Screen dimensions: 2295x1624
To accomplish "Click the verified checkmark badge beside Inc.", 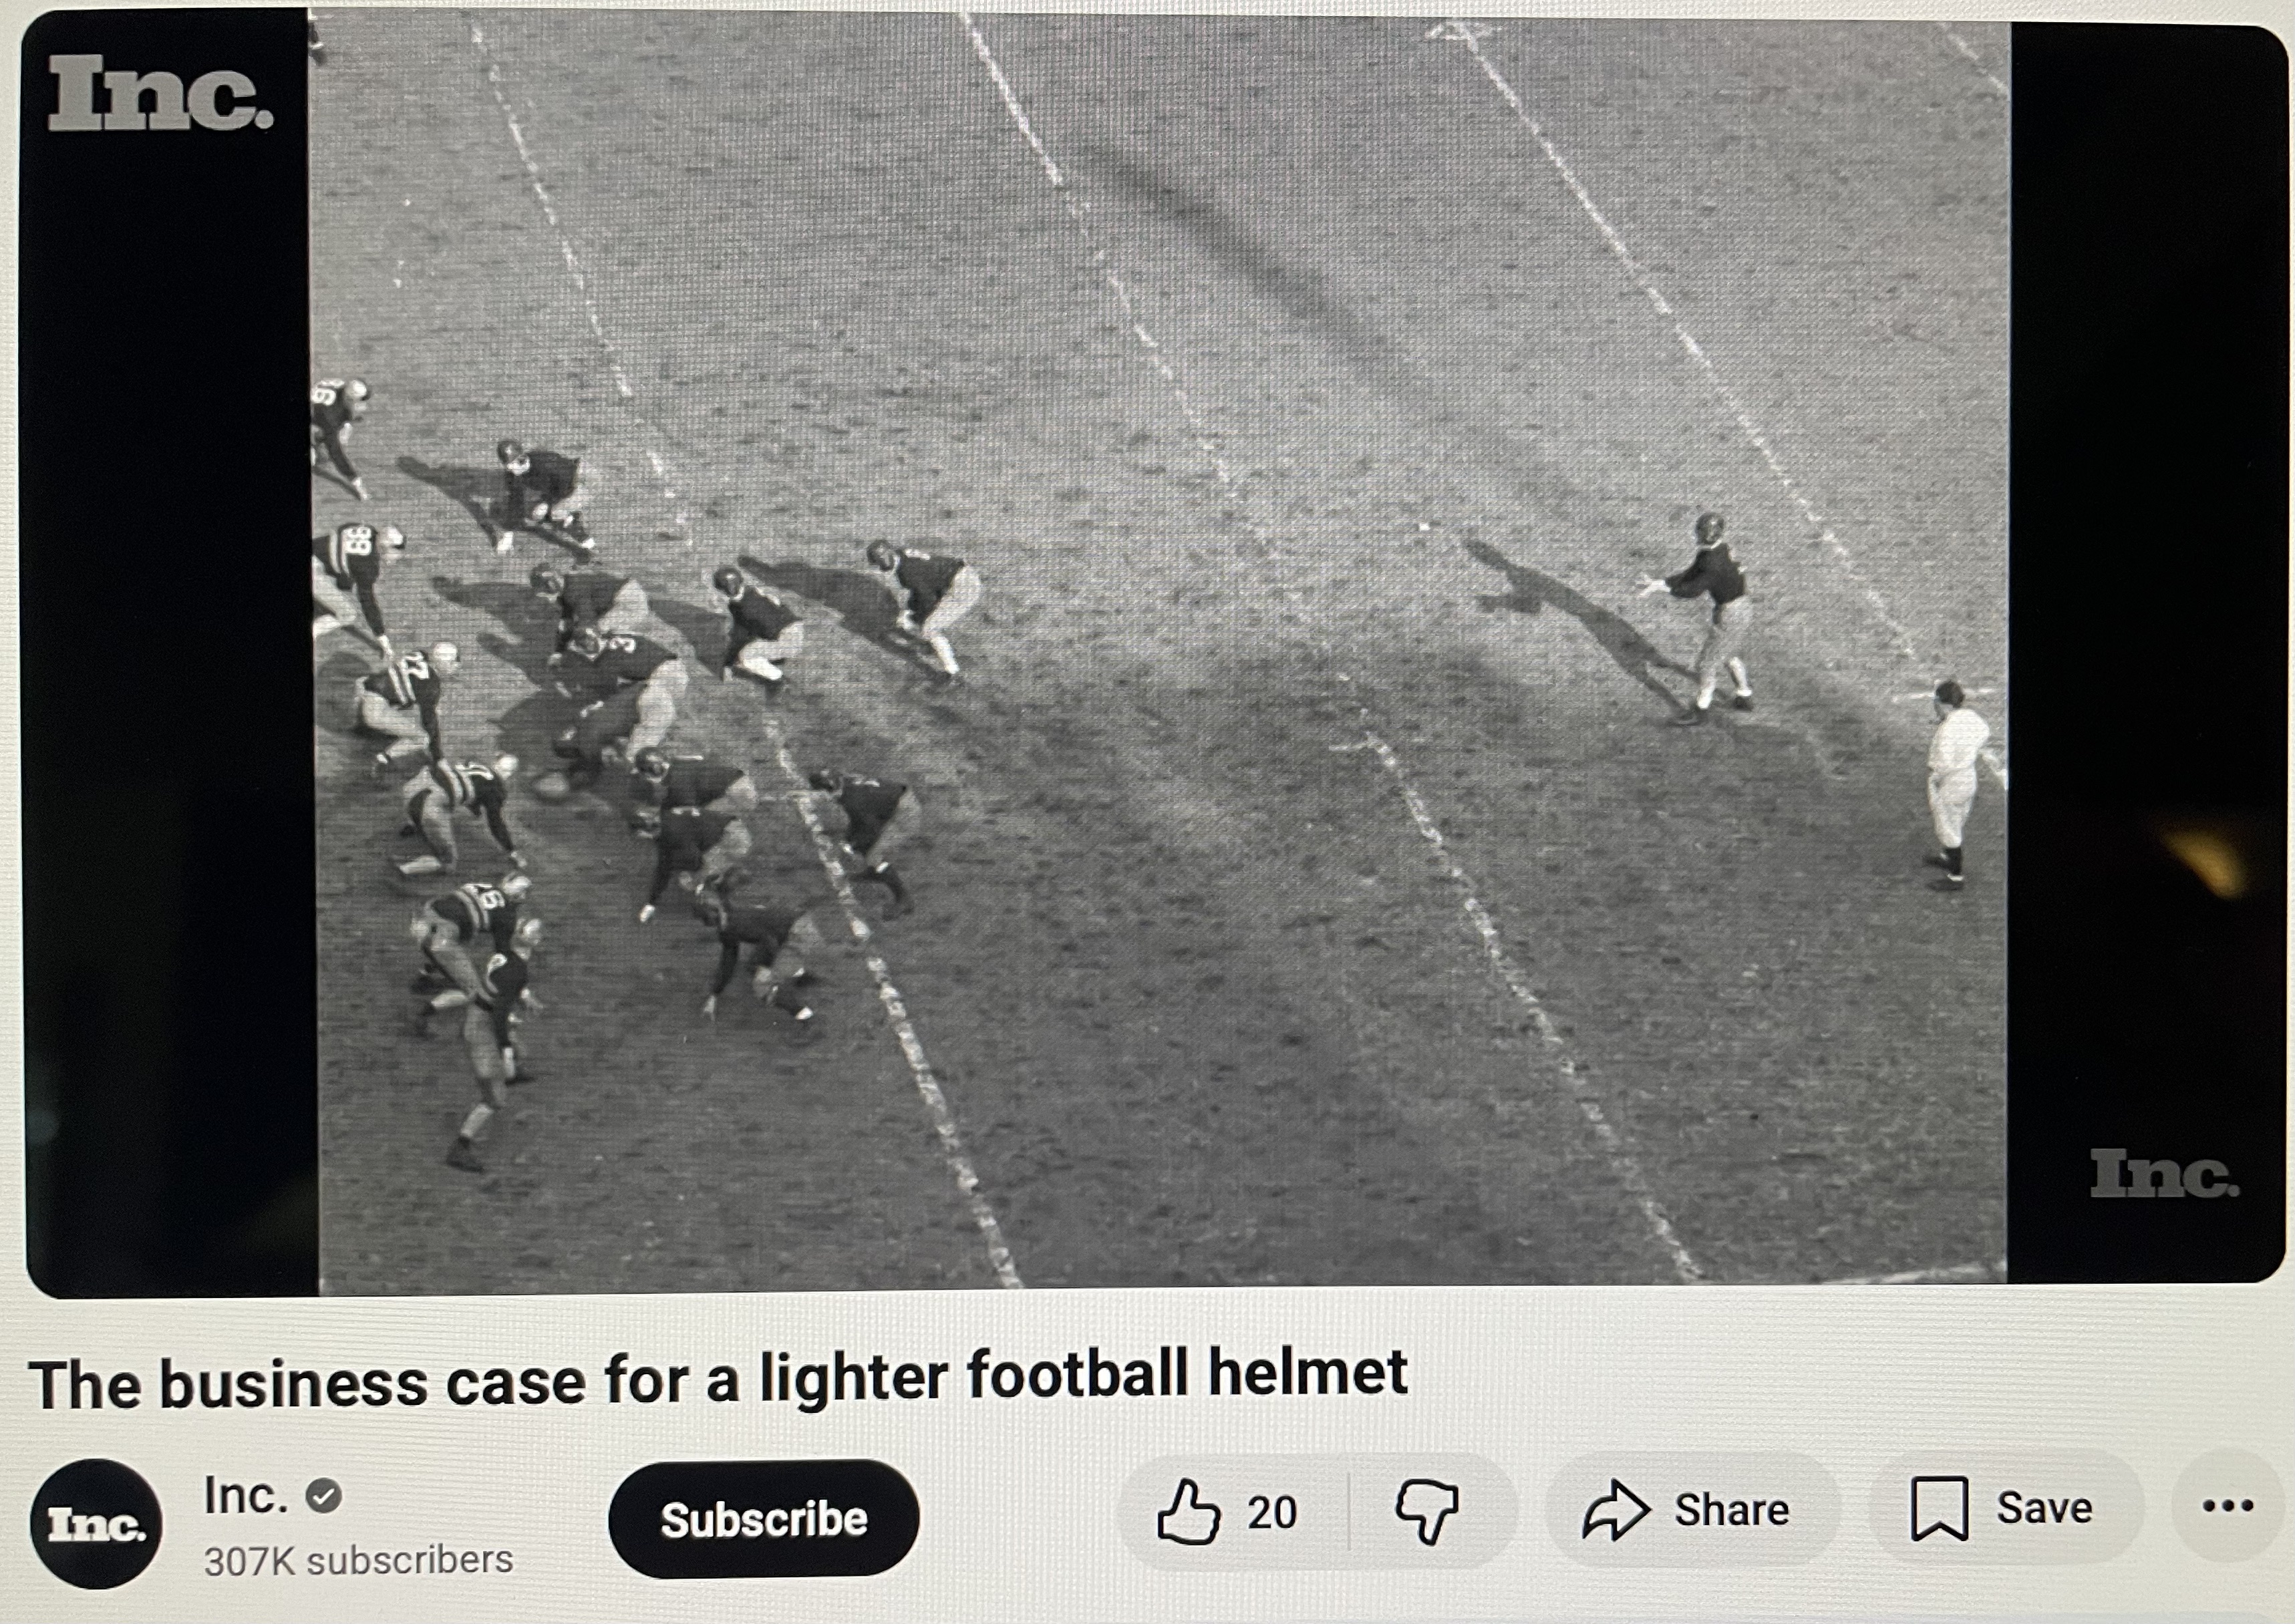I will [x=323, y=1496].
